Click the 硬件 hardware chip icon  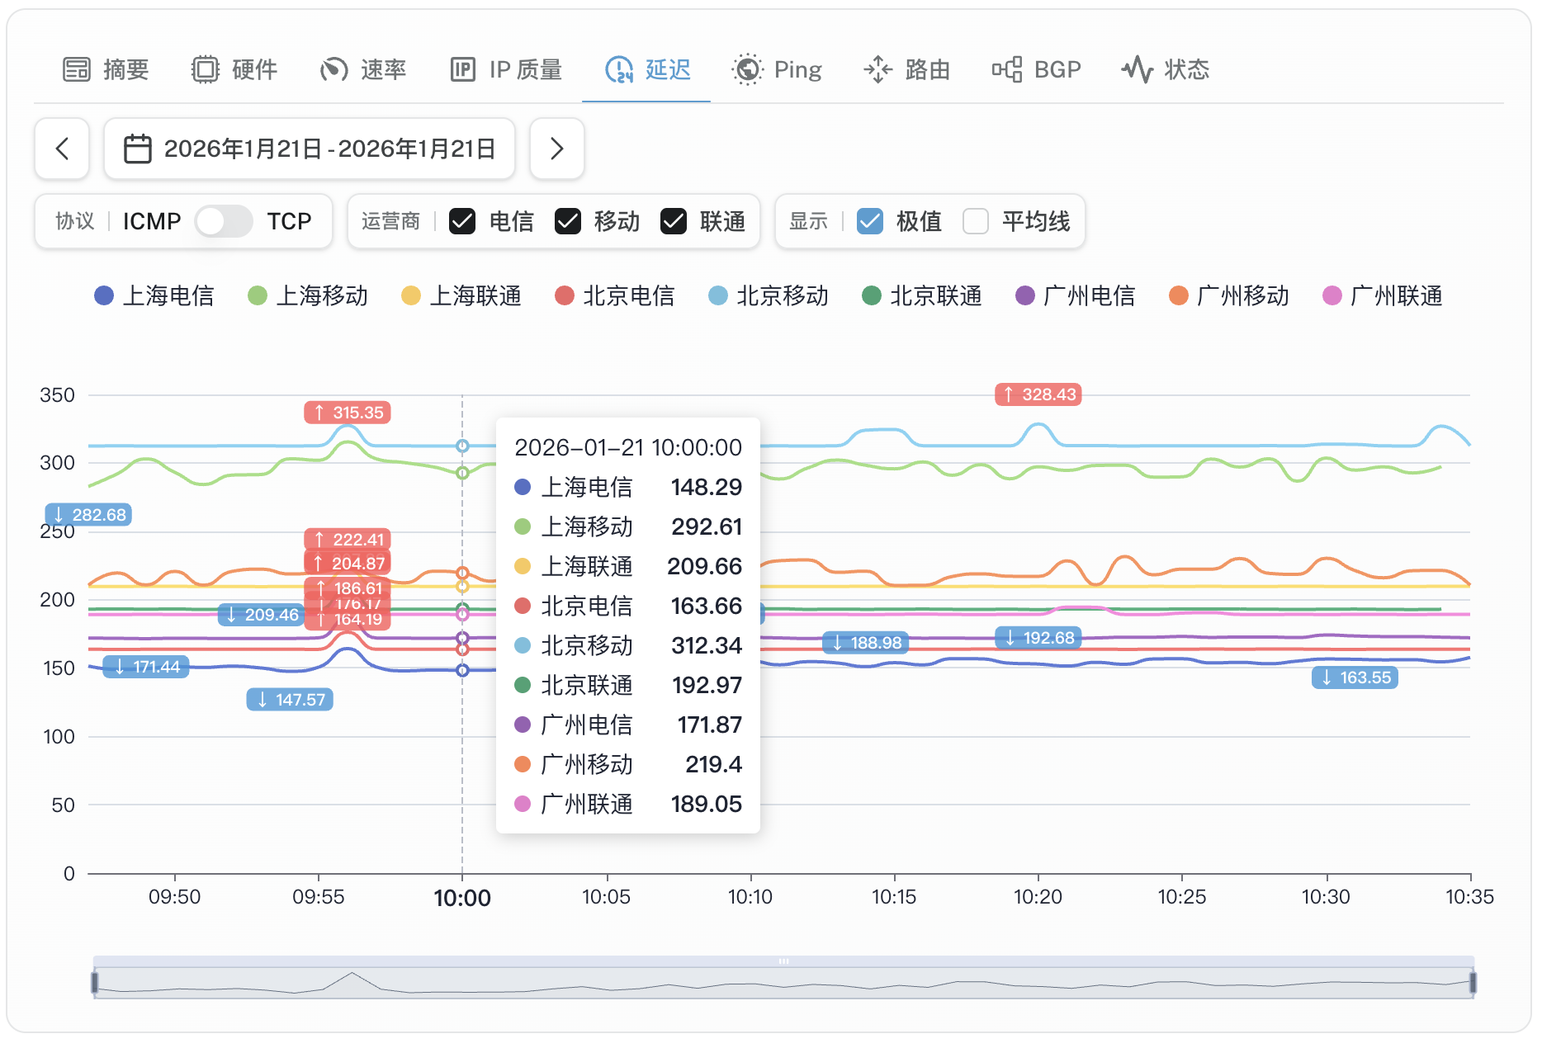point(206,69)
